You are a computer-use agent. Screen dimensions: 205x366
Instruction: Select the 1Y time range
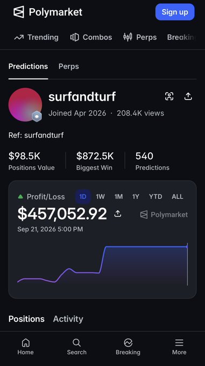136,197
